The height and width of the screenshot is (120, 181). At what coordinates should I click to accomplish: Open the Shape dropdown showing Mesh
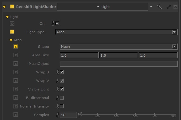119,47
